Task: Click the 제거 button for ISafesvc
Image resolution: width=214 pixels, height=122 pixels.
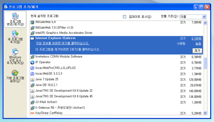Action: [x=197, y=51]
